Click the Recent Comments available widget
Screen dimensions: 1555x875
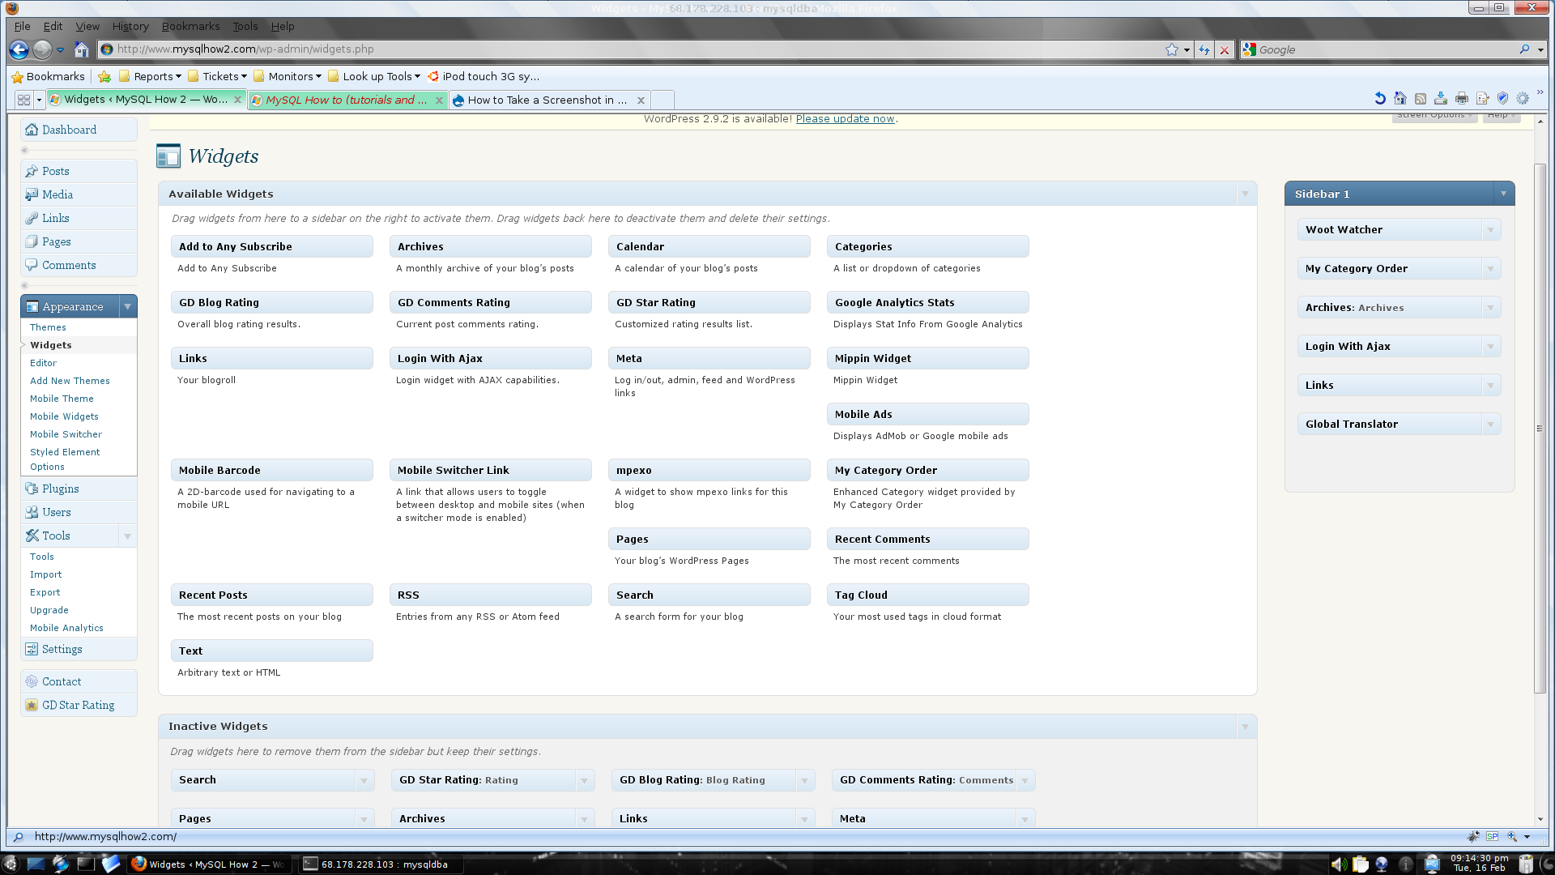point(927,539)
